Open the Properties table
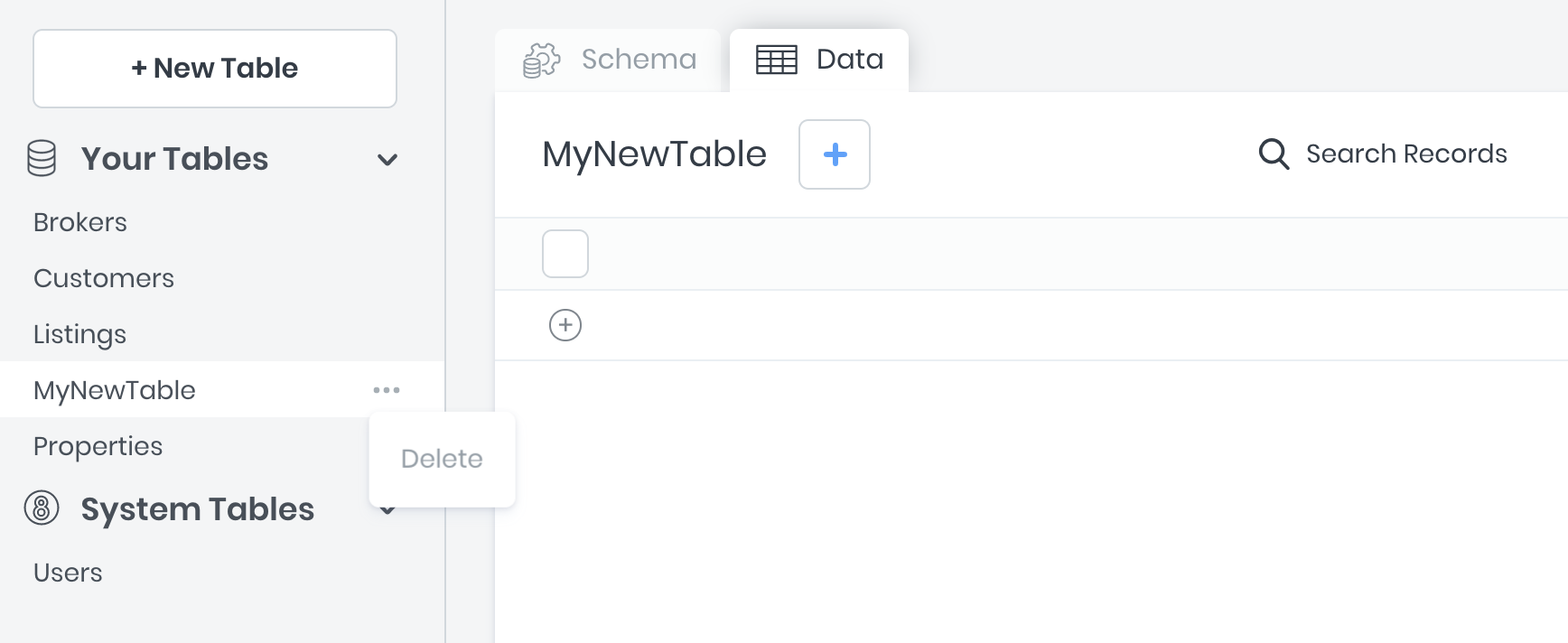The width and height of the screenshot is (1568, 643). click(98, 446)
